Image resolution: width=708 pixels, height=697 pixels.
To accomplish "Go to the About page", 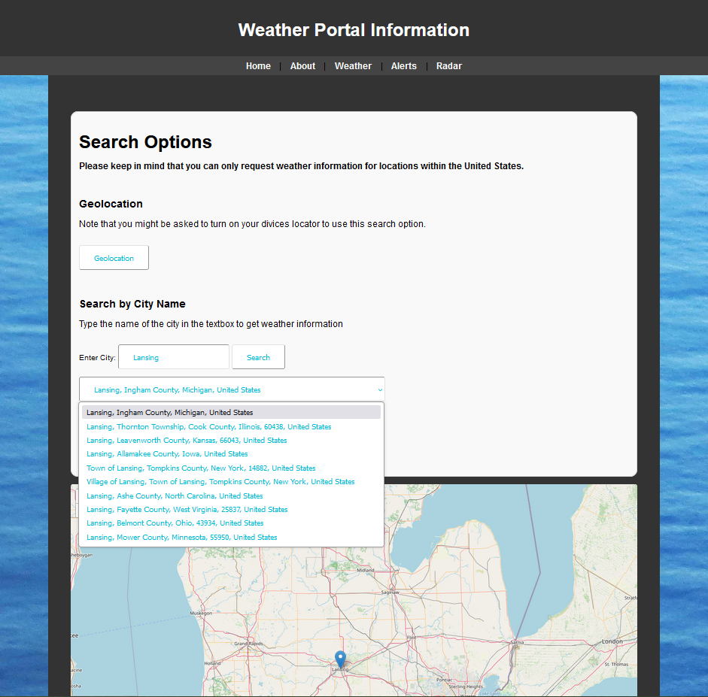I will pyautogui.click(x=302, y=66).
